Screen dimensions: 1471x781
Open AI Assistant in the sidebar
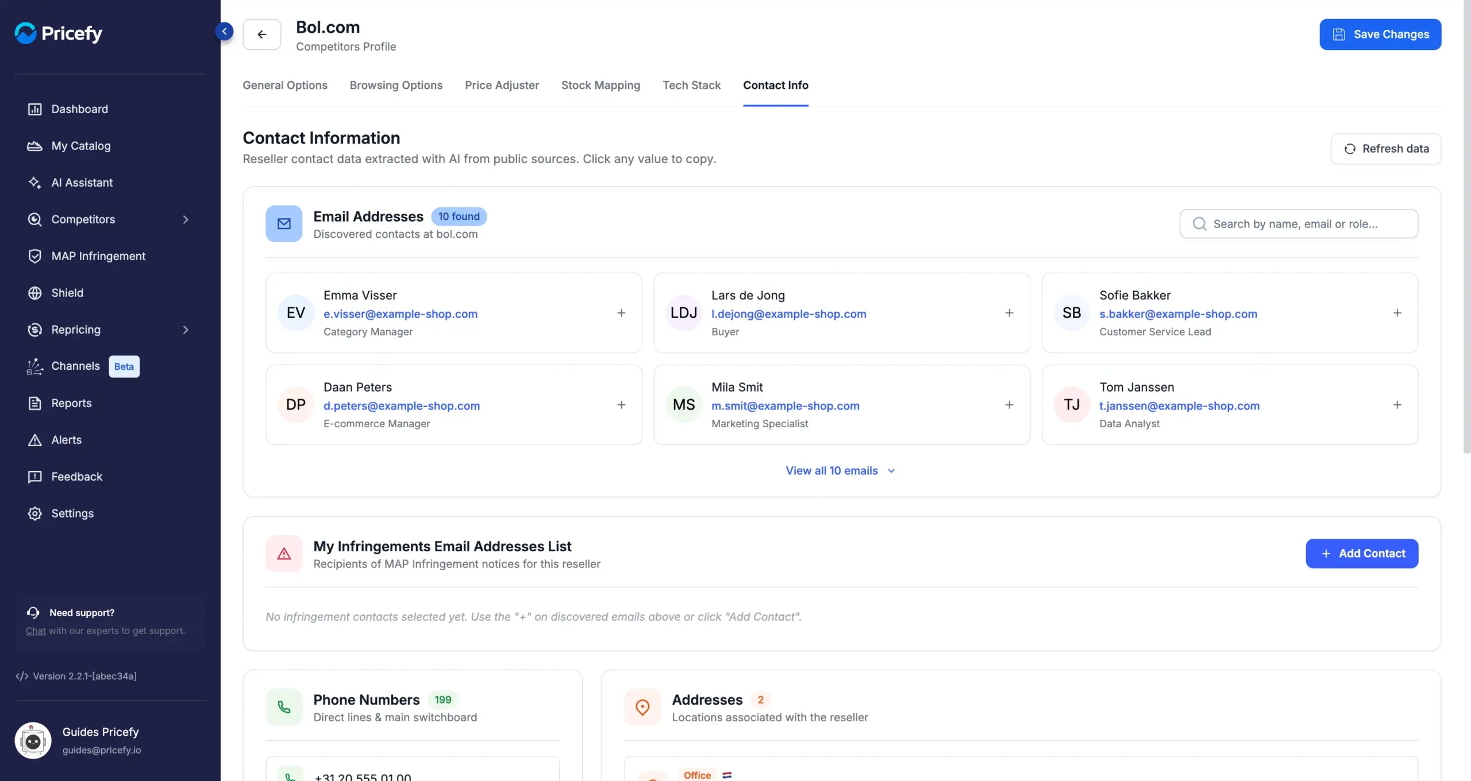click(82, 183)
